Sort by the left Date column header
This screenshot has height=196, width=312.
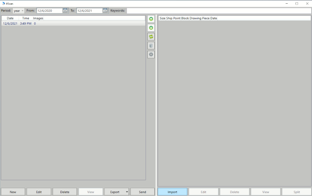point(10,18)
